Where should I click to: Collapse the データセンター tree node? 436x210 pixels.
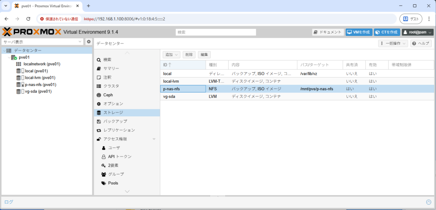point(4,51)
